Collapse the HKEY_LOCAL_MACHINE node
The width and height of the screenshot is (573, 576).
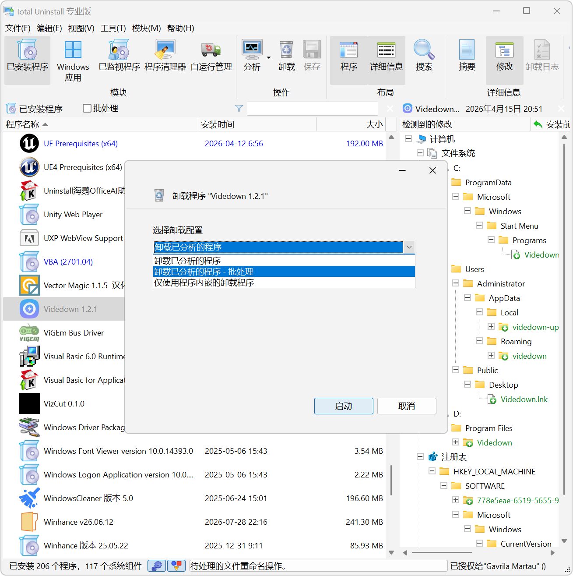point(432,471)
